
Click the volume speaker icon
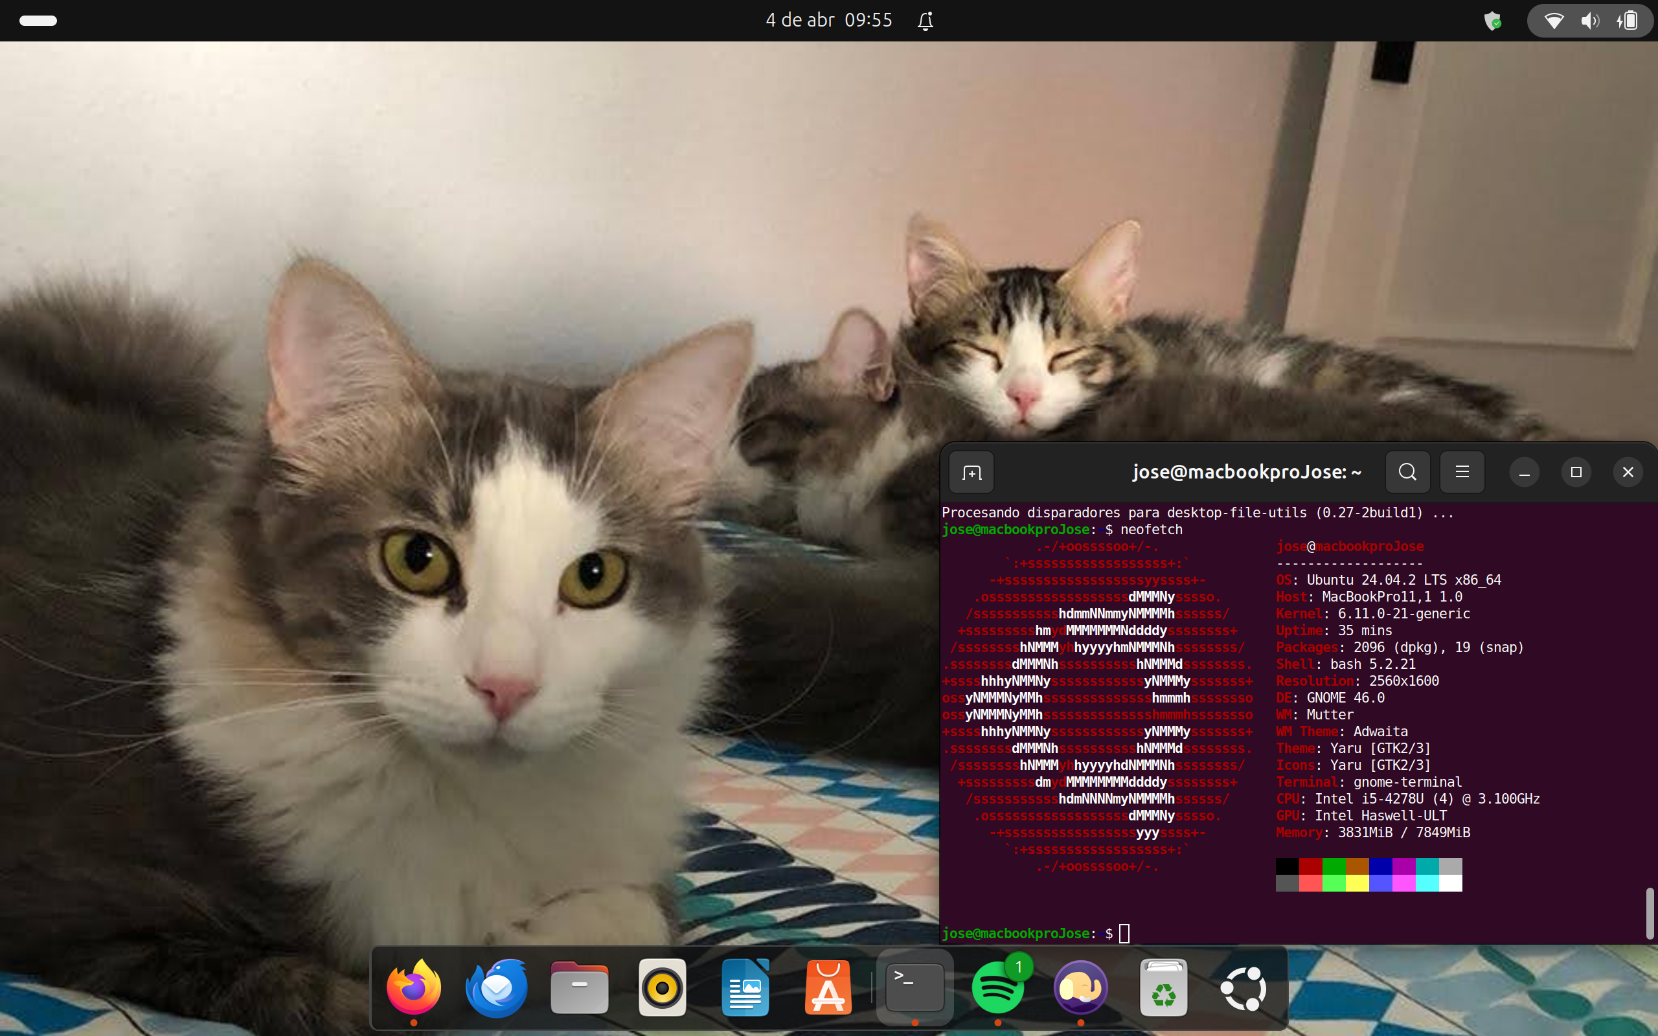1590,21
